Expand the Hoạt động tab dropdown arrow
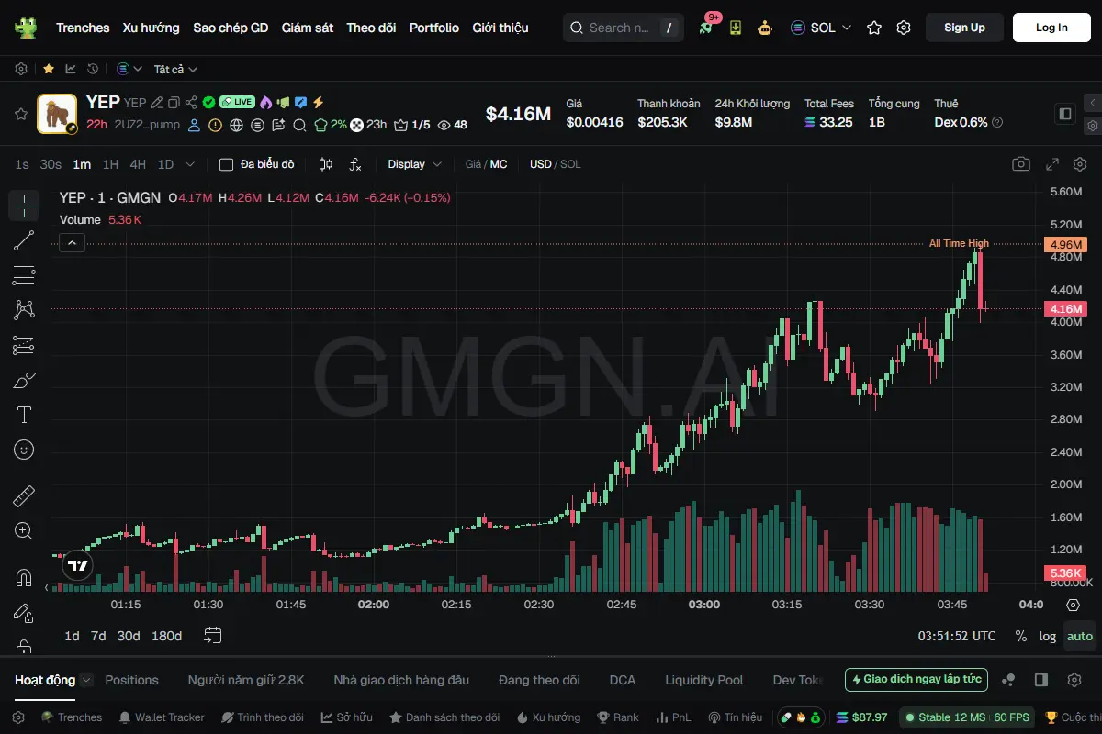This screenshot has width=1102, height=734. point(86,680)
